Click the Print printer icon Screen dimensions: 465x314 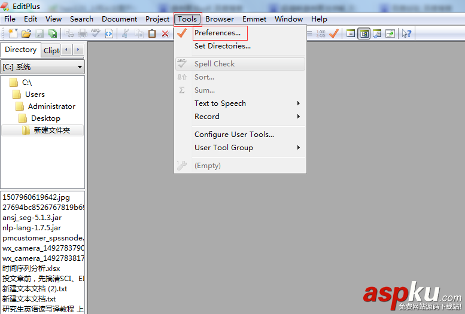(83, 33)
